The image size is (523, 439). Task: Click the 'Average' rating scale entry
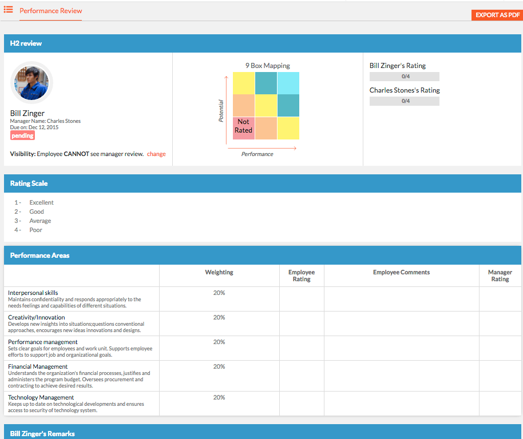point(40,221)
